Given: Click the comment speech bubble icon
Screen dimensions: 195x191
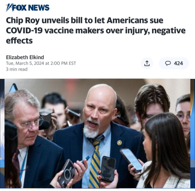Looking at the screenshot, I should click(x=168, y=63).
